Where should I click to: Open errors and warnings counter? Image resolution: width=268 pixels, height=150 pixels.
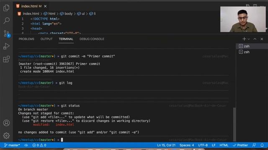(x=39, y=145)
